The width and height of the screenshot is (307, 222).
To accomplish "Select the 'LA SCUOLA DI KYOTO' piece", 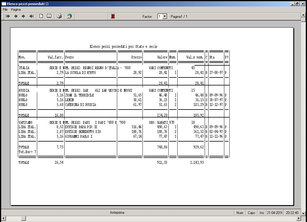I will tap(81, 73).
